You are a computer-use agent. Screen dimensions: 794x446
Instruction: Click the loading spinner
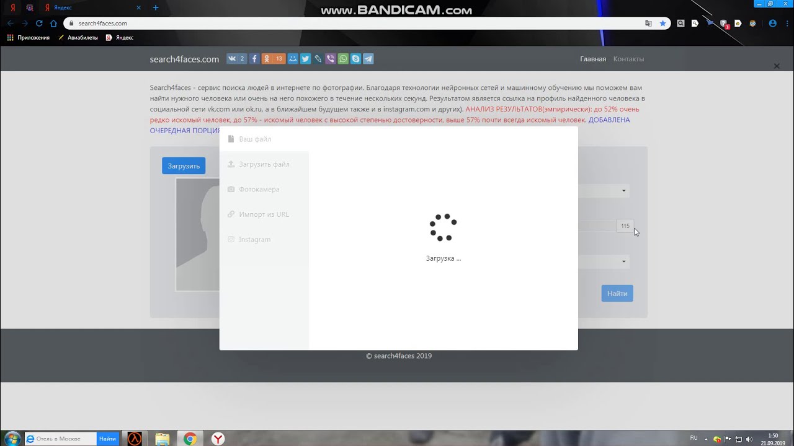[x=444, y=227]
